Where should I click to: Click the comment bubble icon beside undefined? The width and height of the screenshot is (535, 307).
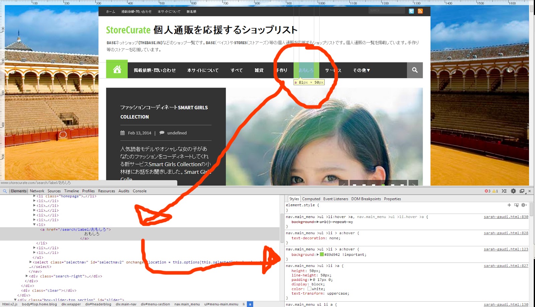162,133
